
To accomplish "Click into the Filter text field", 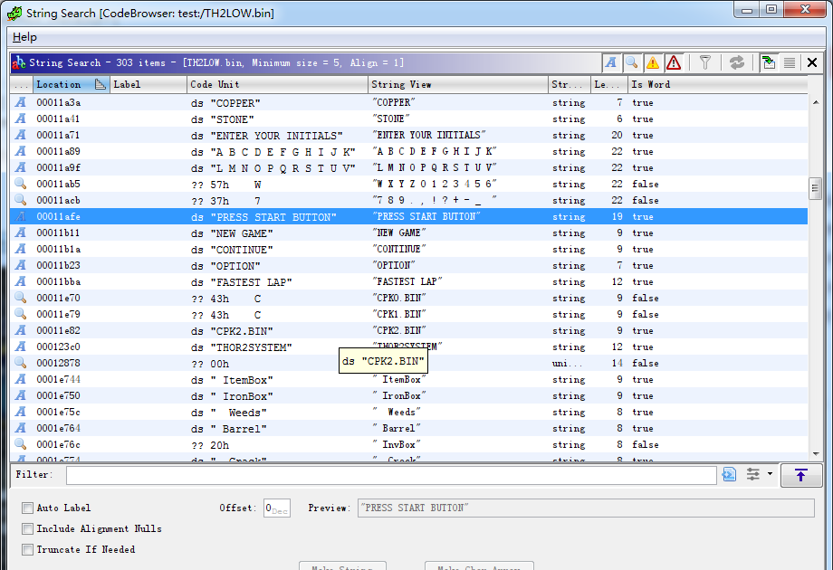I will 391,474.
